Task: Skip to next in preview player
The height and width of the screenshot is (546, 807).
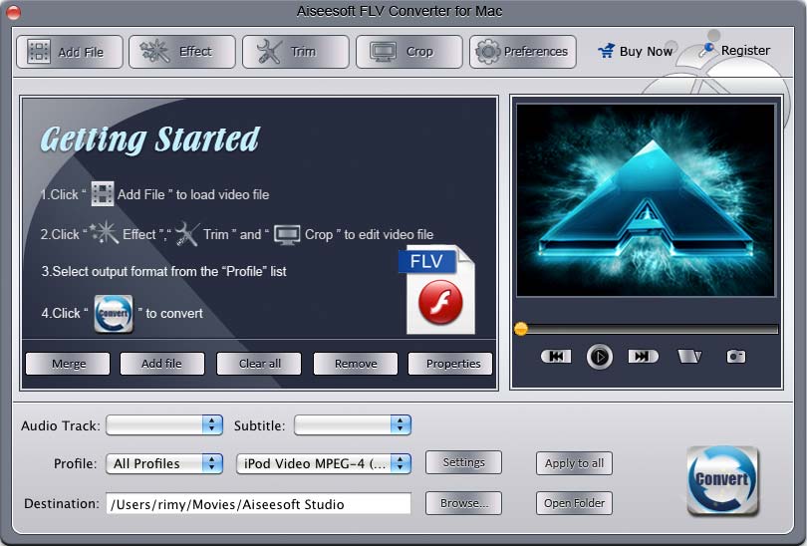Action: 643,356
